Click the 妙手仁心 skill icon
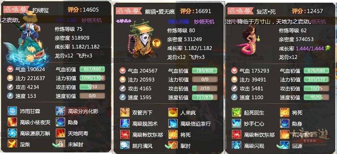Screen dimensions: 337x154 click(236, 124)
